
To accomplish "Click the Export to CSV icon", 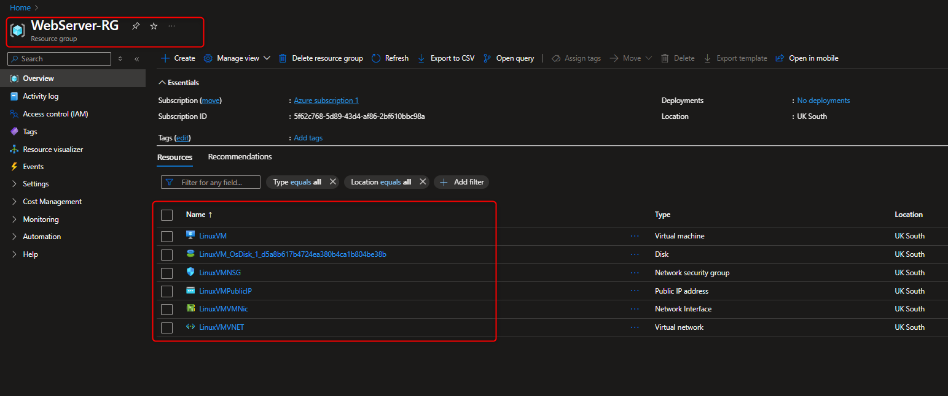I will pyautogui.click(x=420, y=58).
